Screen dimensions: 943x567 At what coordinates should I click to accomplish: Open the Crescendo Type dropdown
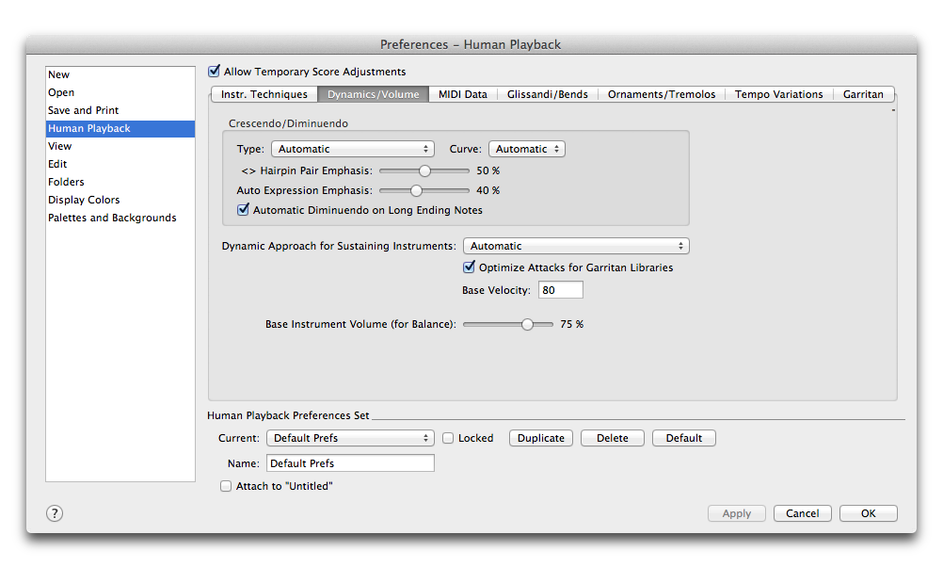tap(352, 149)
